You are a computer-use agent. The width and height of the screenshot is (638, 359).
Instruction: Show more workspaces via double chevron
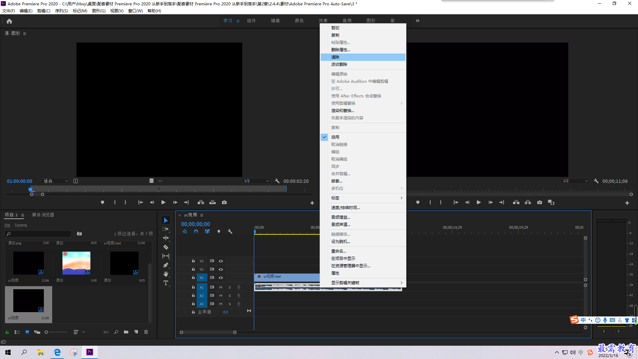pos(418,21)
